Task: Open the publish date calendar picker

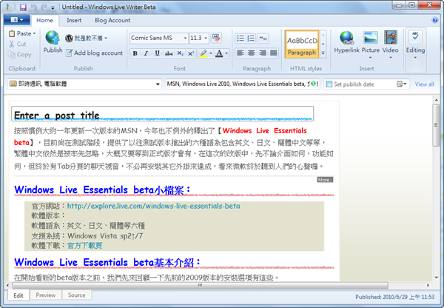Action: click(x=402, y=84)
